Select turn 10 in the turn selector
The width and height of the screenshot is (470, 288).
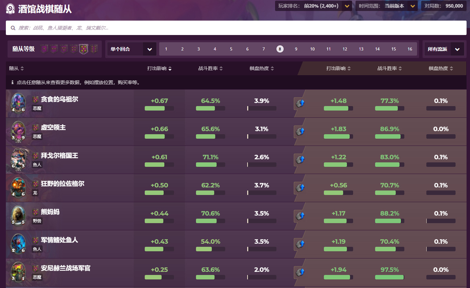(312, 49)
